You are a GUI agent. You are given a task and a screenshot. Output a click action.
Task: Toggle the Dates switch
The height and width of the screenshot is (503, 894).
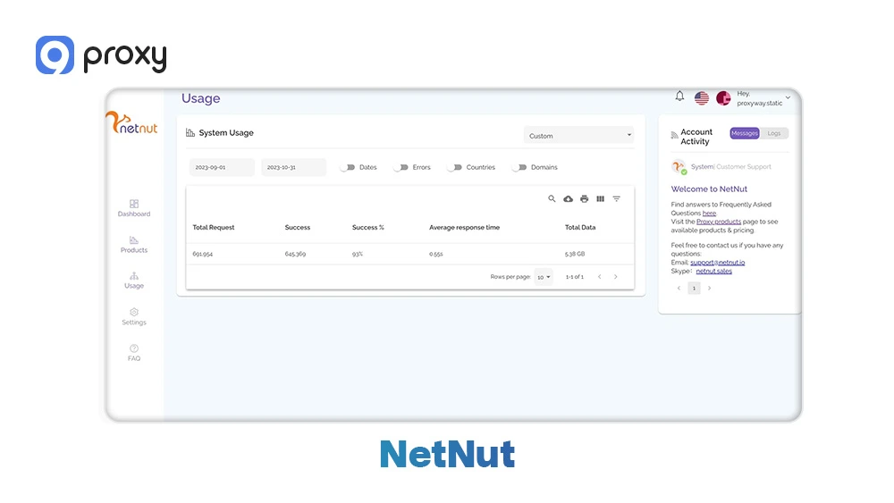pos(347,167)
